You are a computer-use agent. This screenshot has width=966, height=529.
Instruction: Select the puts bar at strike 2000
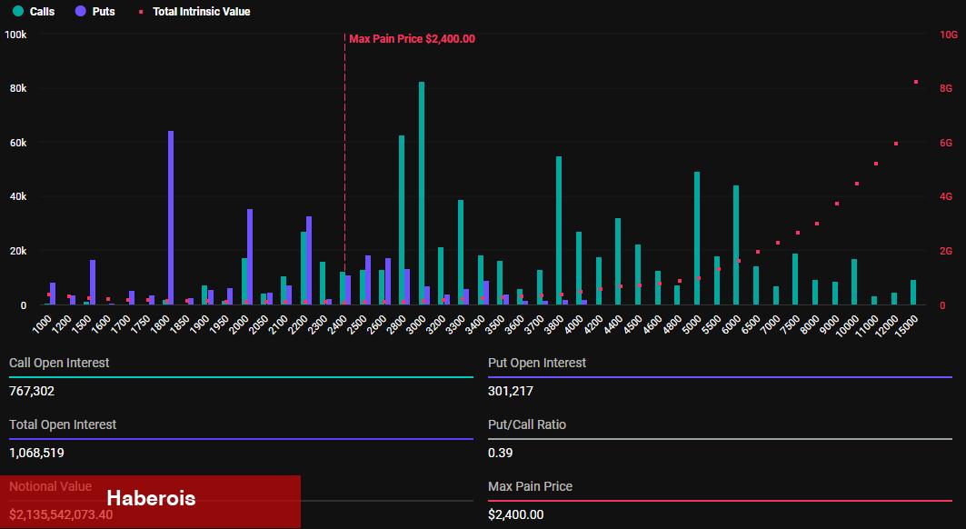[250, 257]
